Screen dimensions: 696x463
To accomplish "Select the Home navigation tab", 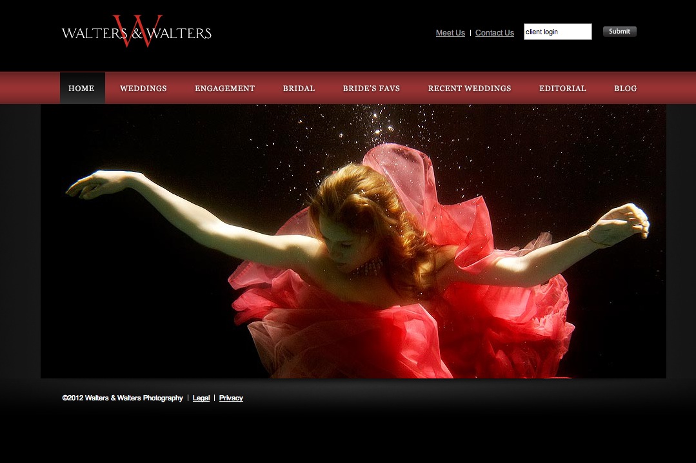I will [82, 88].
